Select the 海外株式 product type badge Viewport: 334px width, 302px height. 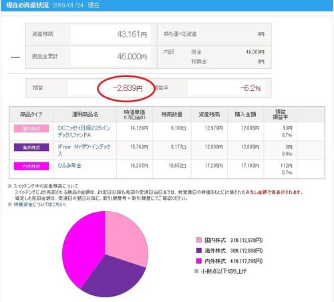[x=31, y=147]
